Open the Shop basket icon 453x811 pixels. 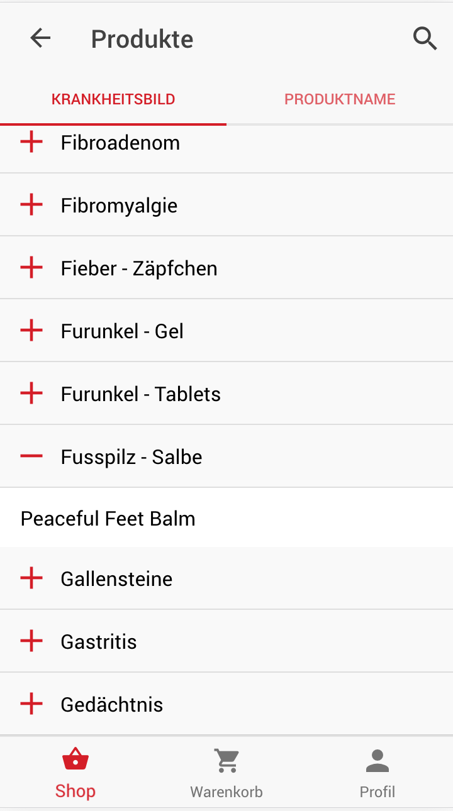[x=75, y=761]
